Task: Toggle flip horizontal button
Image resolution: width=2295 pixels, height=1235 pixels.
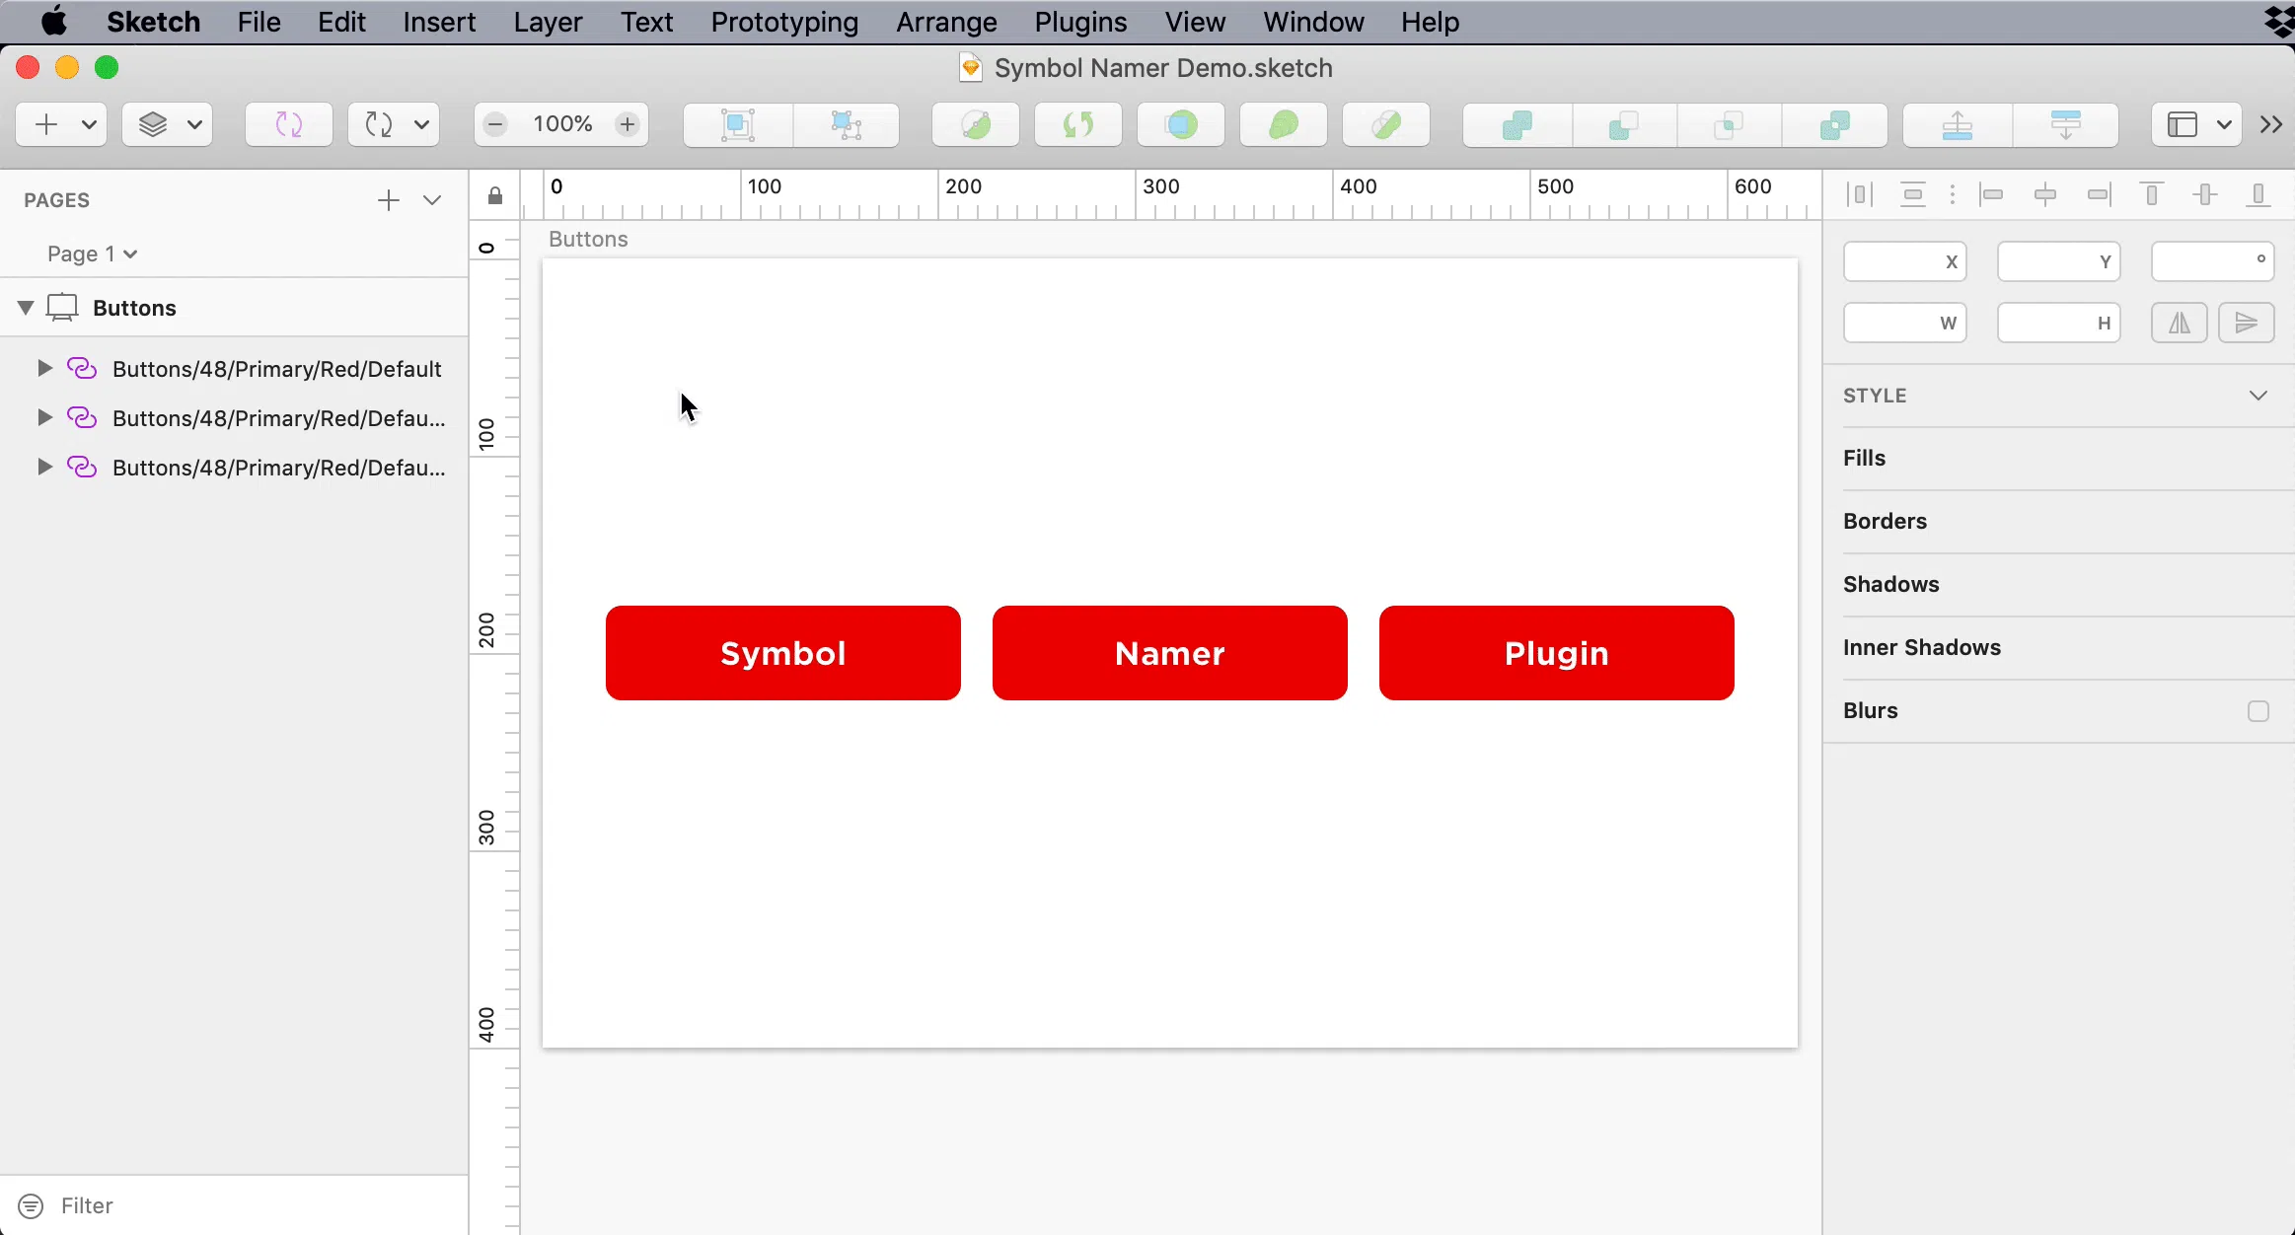Action: [x=2180, y=323]
